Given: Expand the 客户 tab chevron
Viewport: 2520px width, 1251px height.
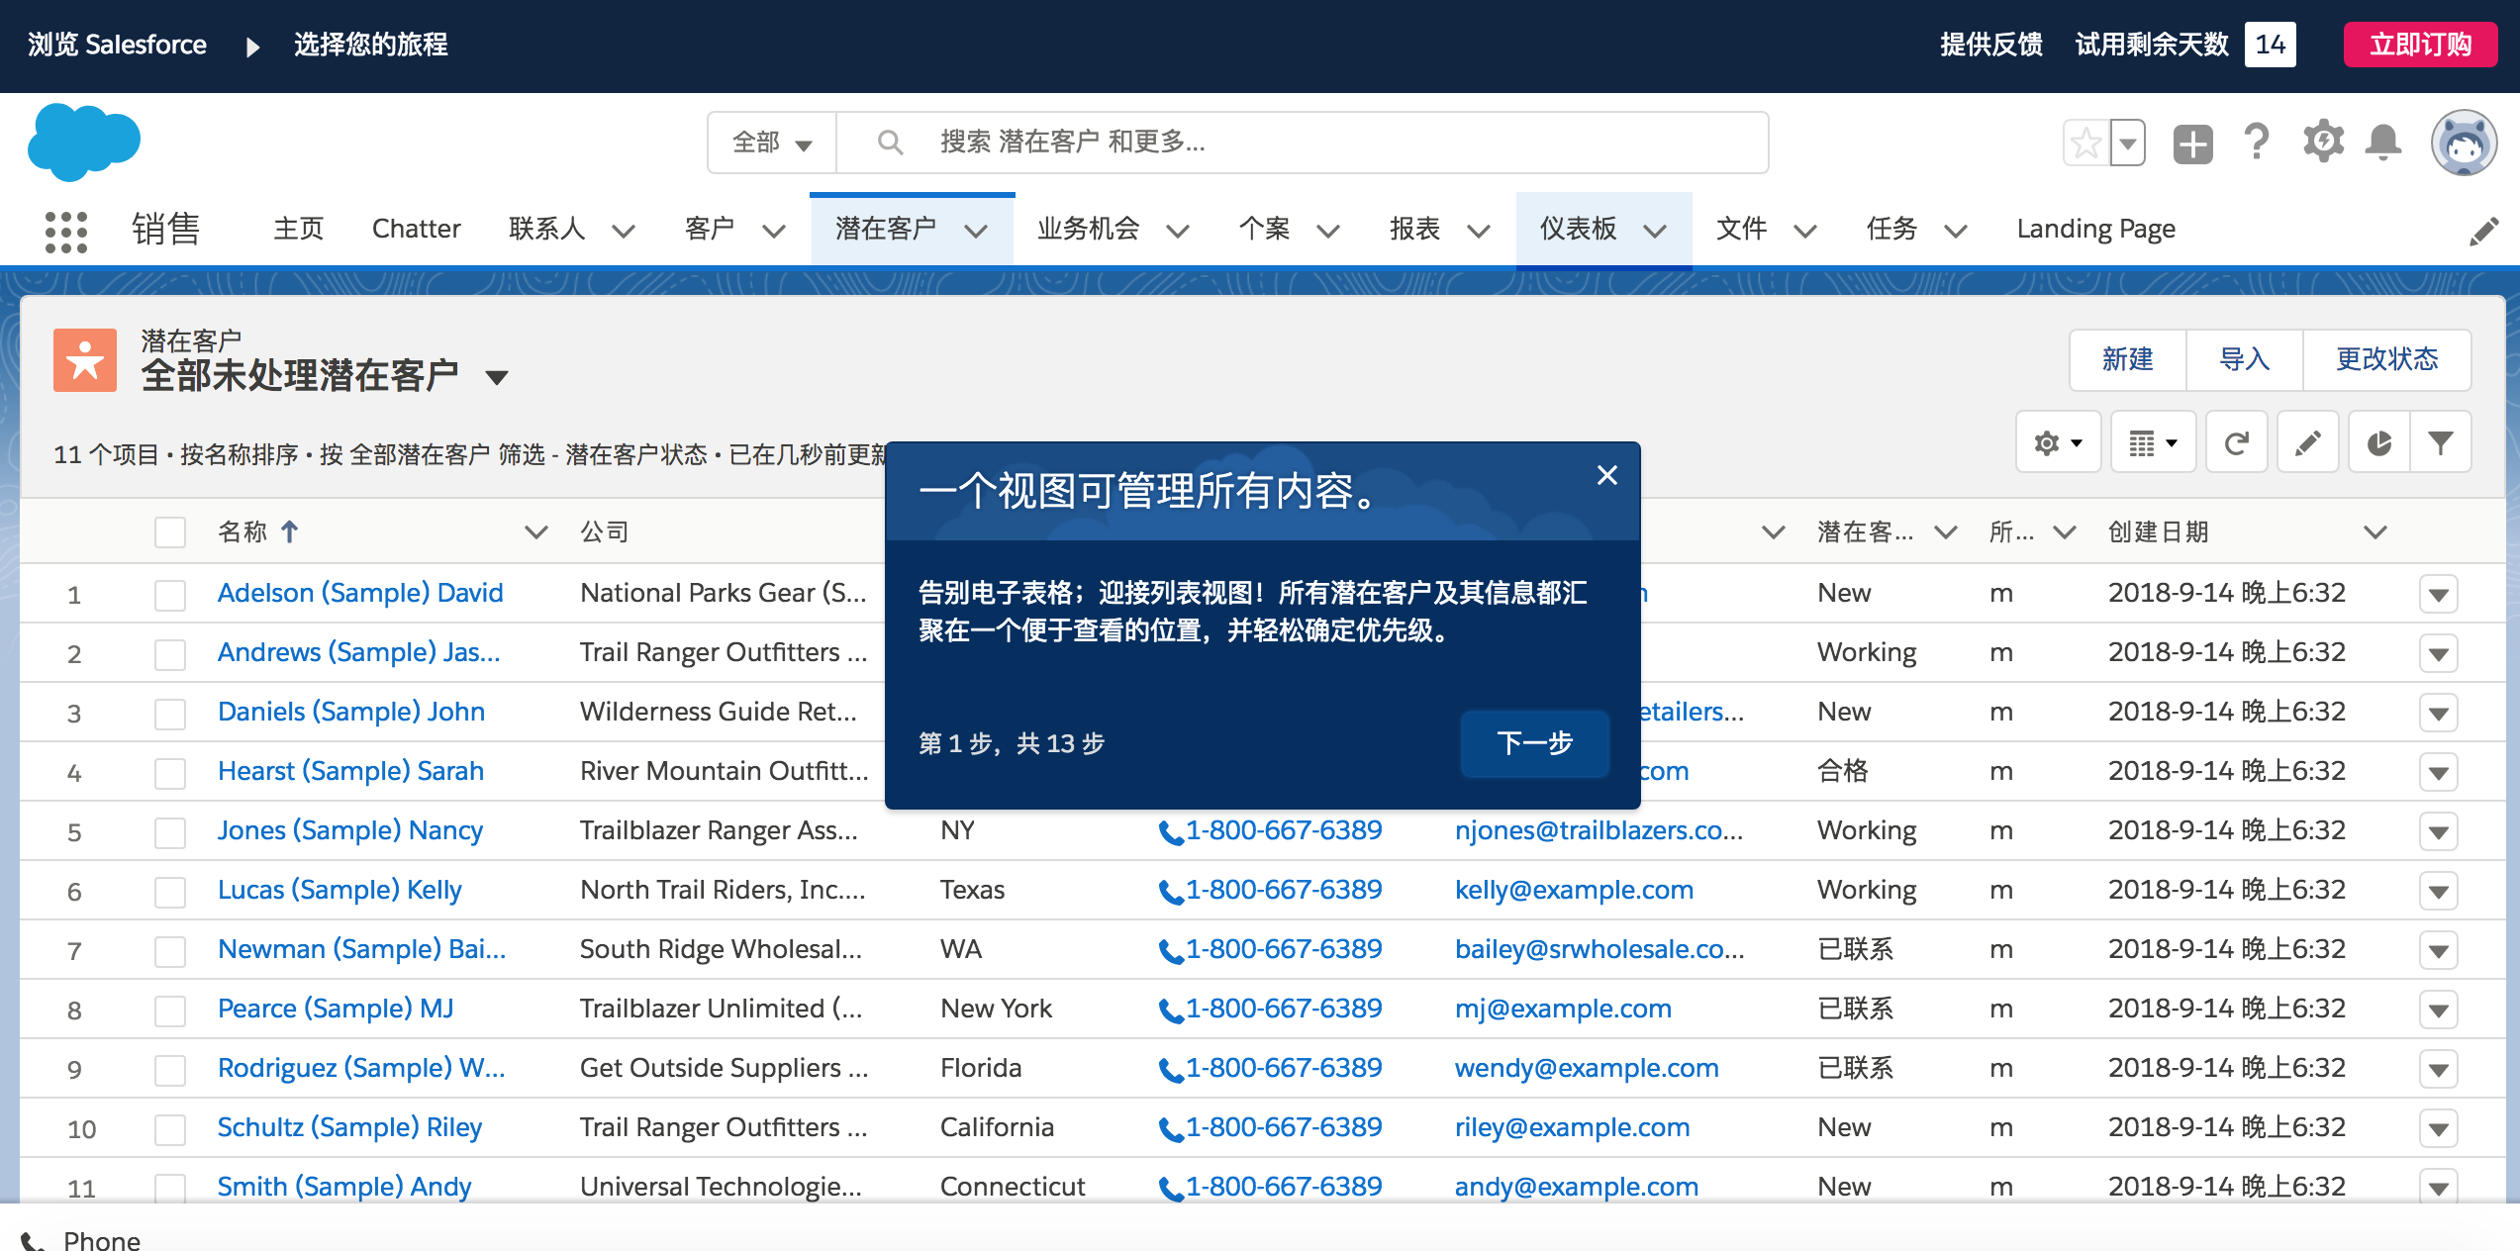Looking at the screenshot, I should 773,232.
